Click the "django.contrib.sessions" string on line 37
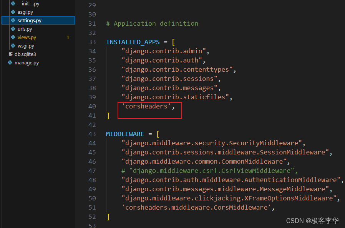The image size is (345, 228). point(169,79)
